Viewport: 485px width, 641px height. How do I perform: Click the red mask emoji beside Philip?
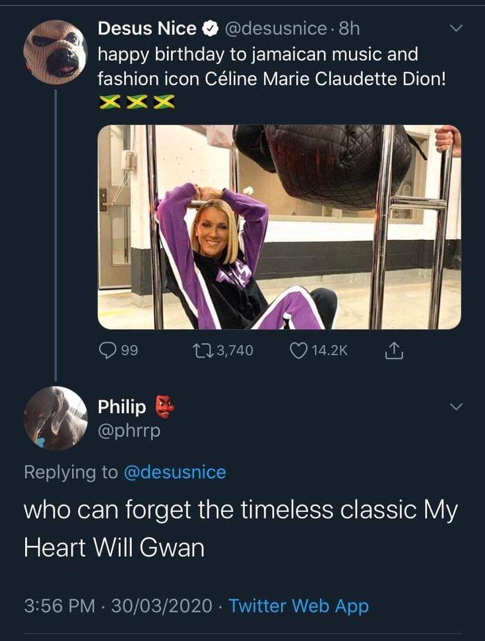[x=164, y=407]
